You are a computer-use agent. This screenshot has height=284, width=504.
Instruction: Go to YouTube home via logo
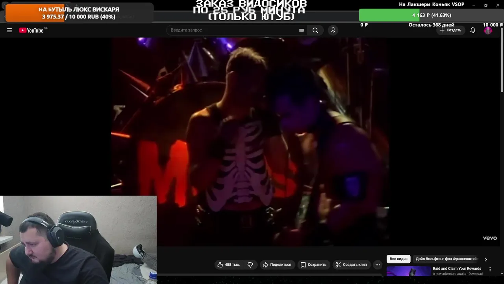click(31, 30)
